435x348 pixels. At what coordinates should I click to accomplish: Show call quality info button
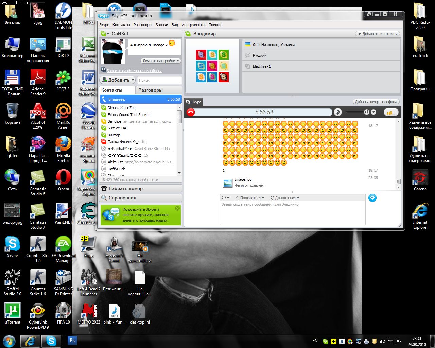391,112
